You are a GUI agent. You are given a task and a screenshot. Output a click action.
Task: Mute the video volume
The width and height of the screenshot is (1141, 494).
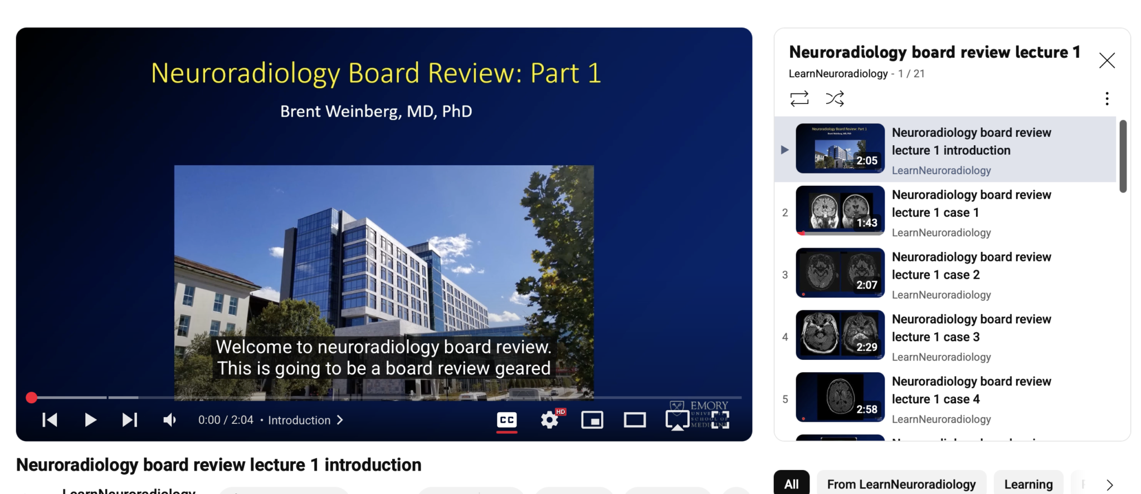[x=169, y=420]
